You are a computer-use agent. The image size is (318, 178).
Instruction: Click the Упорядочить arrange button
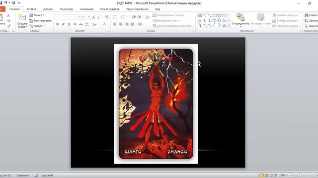point(240,20)
